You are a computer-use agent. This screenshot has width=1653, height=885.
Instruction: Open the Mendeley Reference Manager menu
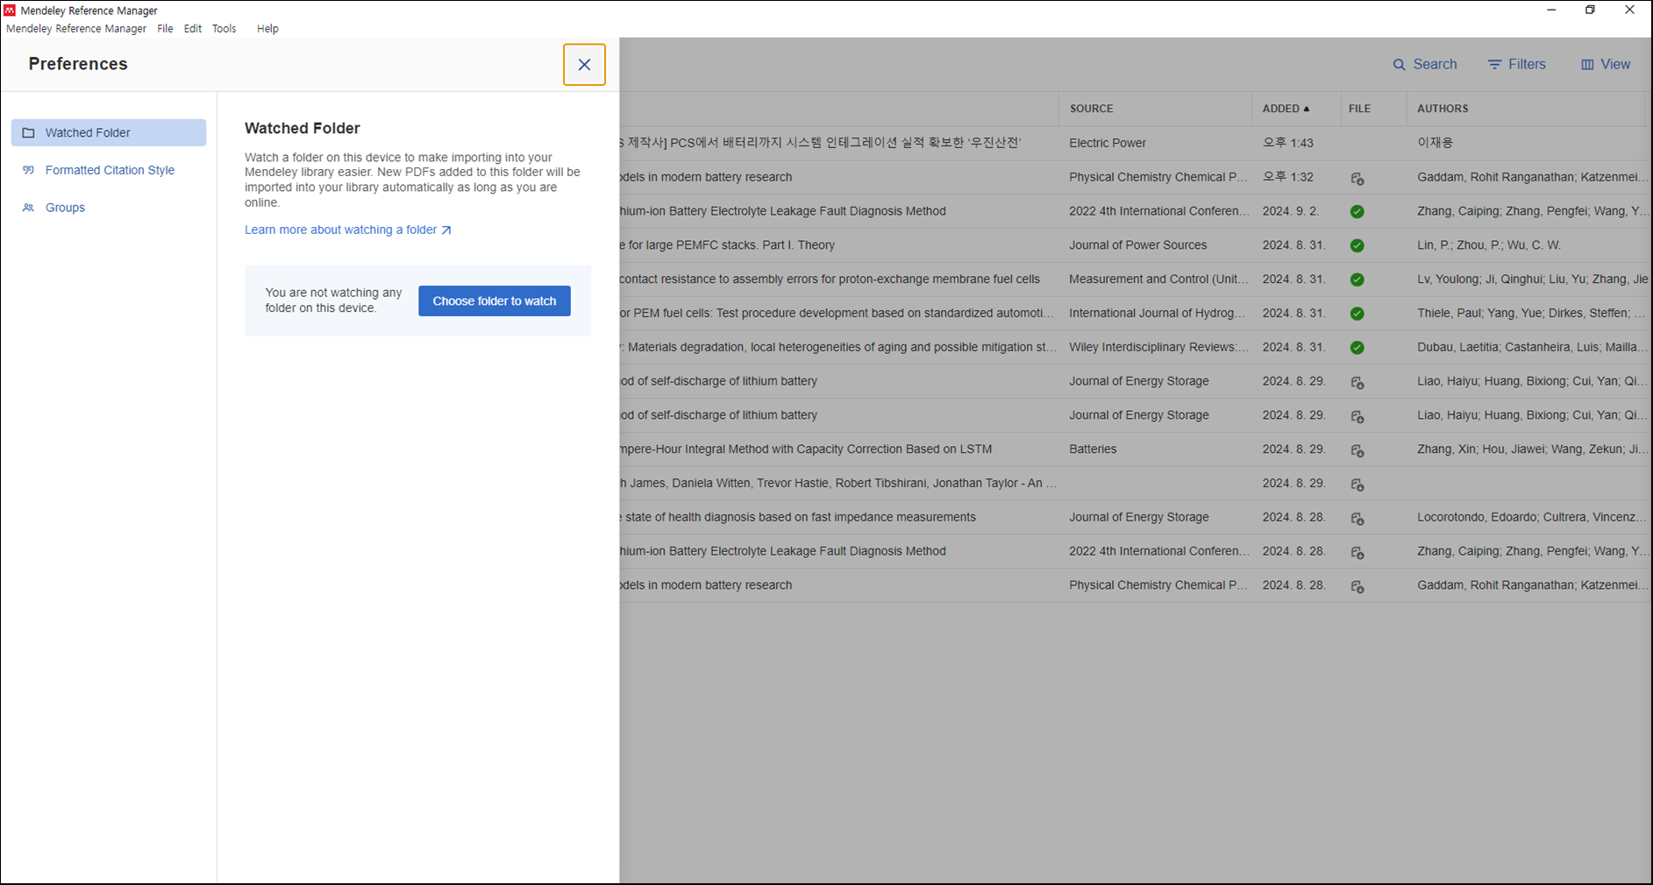point(76,29)
